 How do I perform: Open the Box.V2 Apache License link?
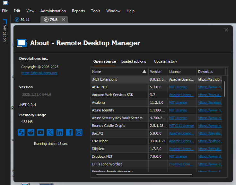pos(181,133)
